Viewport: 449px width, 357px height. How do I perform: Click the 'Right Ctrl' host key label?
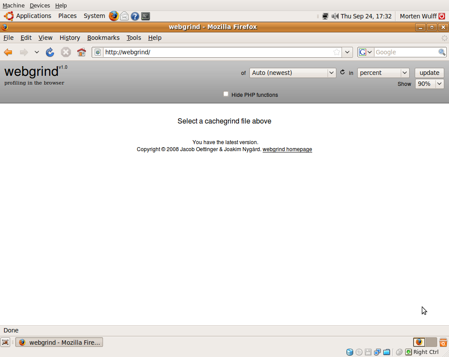(x=426, y=352)
